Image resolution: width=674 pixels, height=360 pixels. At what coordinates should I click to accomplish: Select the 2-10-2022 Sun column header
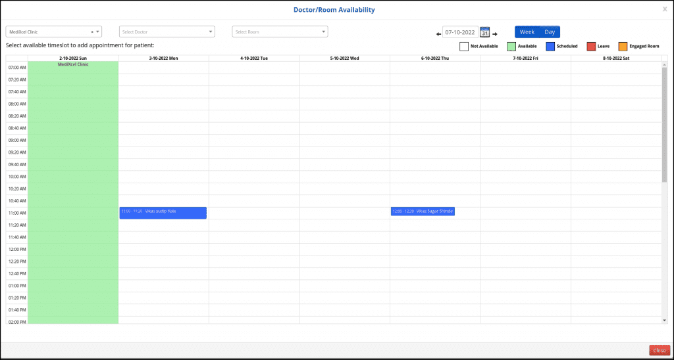[73, 58]
